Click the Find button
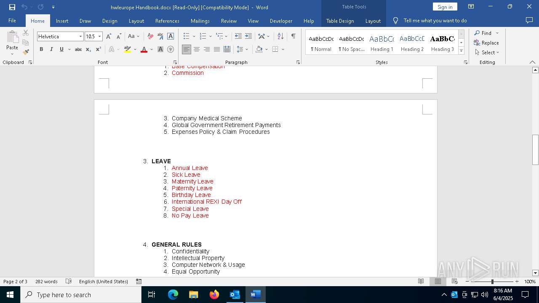The width and height of the screenshot is (539, 303). tap(483, 33)
